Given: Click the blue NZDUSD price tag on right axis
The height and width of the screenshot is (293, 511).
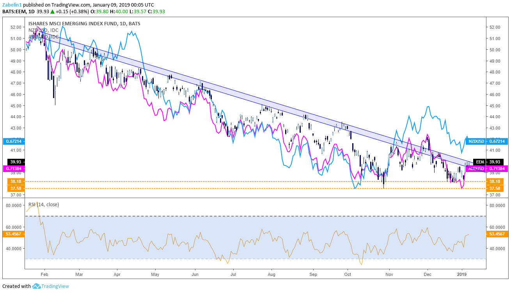Looking at the screenshot, I should click(487, 141).
